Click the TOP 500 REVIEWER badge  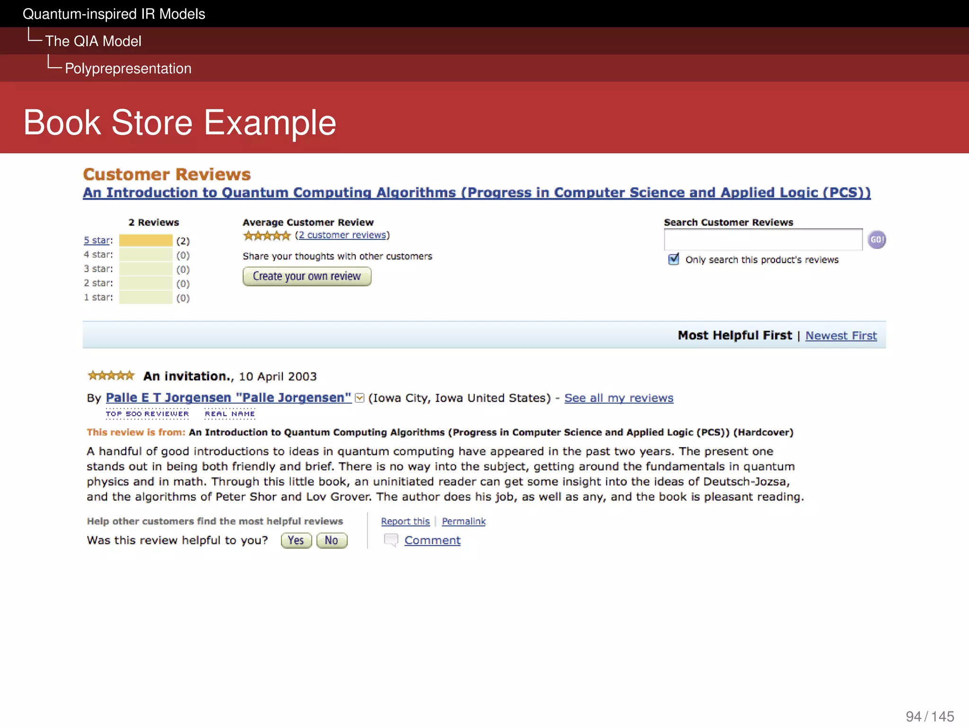pyautogui.click(x=147, y=414)
